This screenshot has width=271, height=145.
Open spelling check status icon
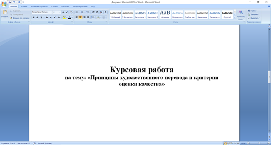(x=34, y=143)
